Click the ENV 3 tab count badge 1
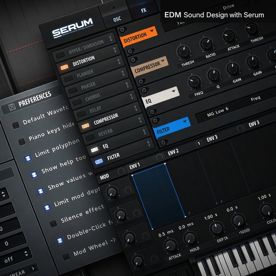Image resolution: width=276 pixels, height=276 pixels. pos(199,143)
